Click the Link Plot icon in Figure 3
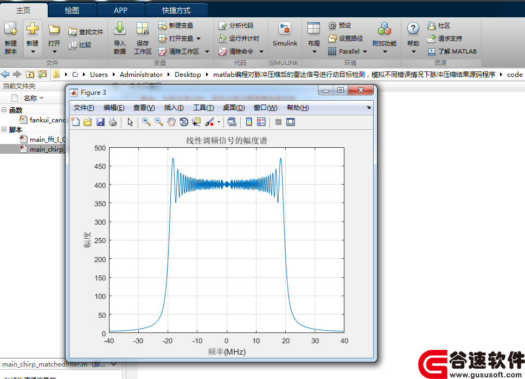Viewport: 525px width, 379px height. [232, 122]
